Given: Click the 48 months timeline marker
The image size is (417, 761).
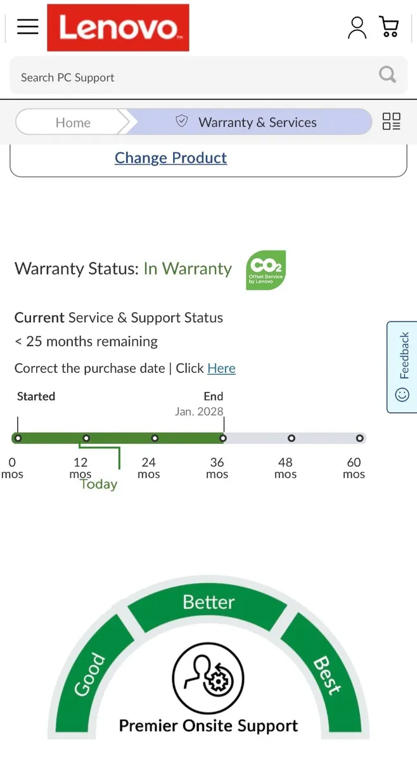Looking at the screenshot, I should point(291,438).
